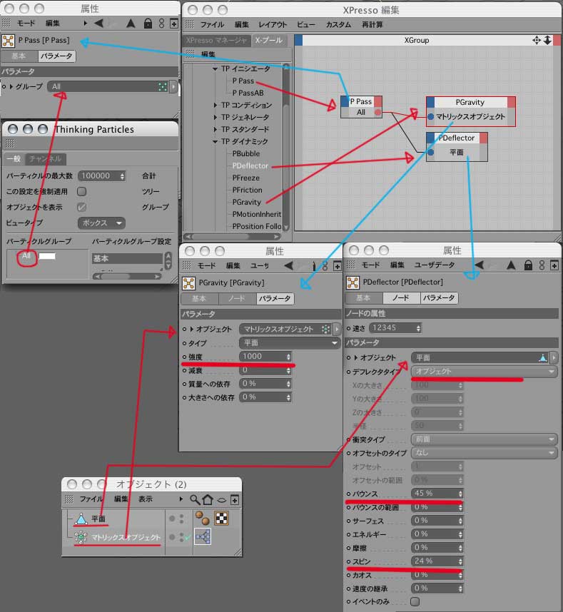Click checkerboard texture tag on 平面
Screen dimensions: 563x612
tap(222, 519)
